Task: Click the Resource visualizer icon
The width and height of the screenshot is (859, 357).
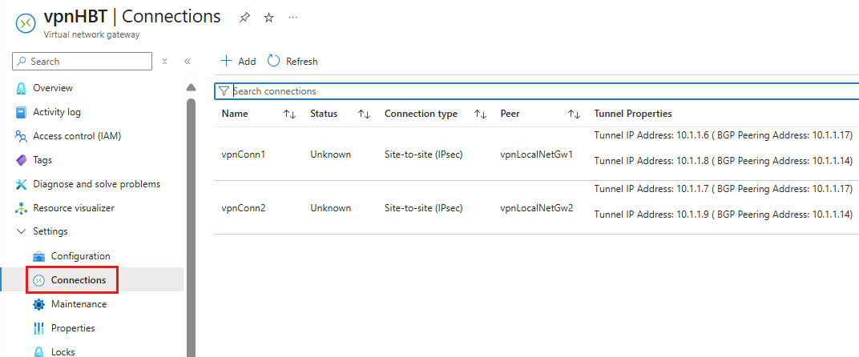Action: pos(22,208)
